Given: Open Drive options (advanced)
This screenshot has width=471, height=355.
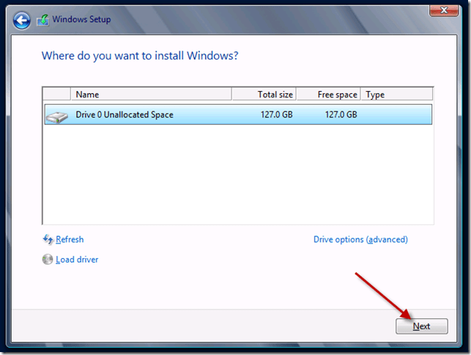Looking at the screenshot, I should [360, 239].
